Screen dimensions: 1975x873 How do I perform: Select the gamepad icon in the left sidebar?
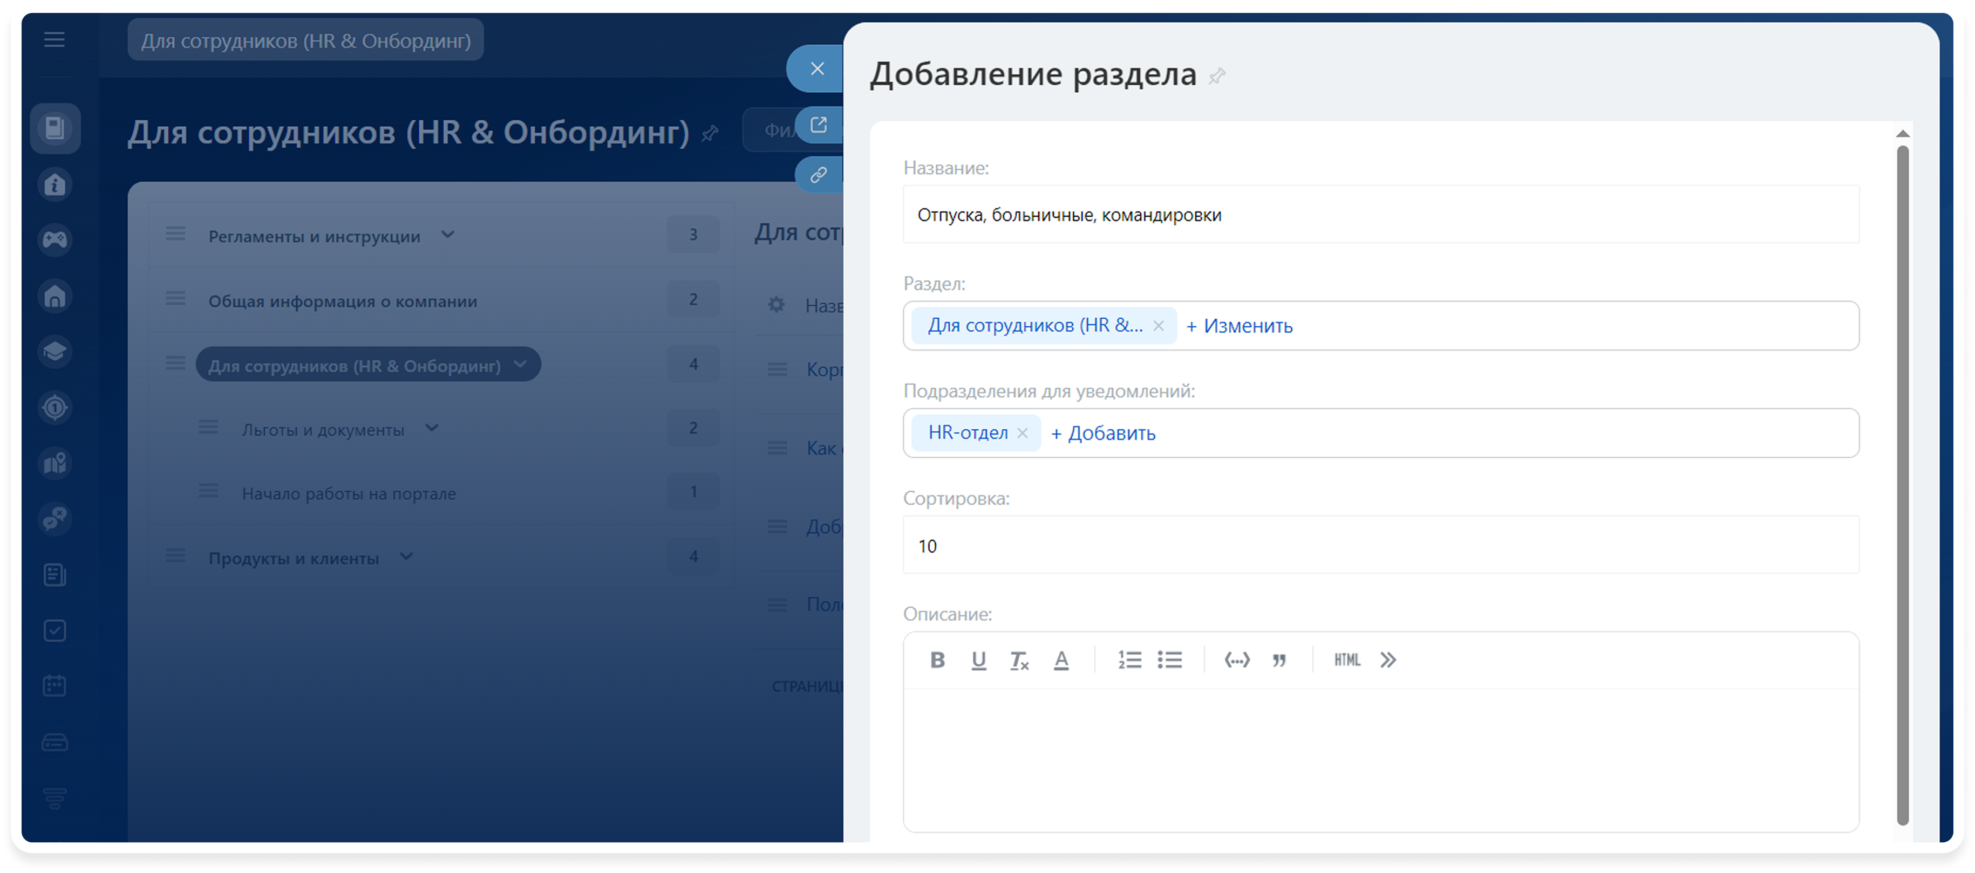coord(55,240)
